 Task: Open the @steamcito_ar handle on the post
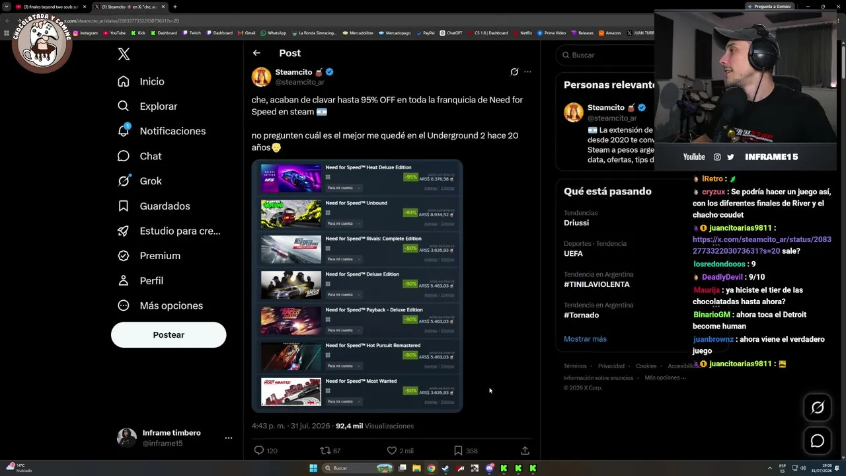coord(299,83)
